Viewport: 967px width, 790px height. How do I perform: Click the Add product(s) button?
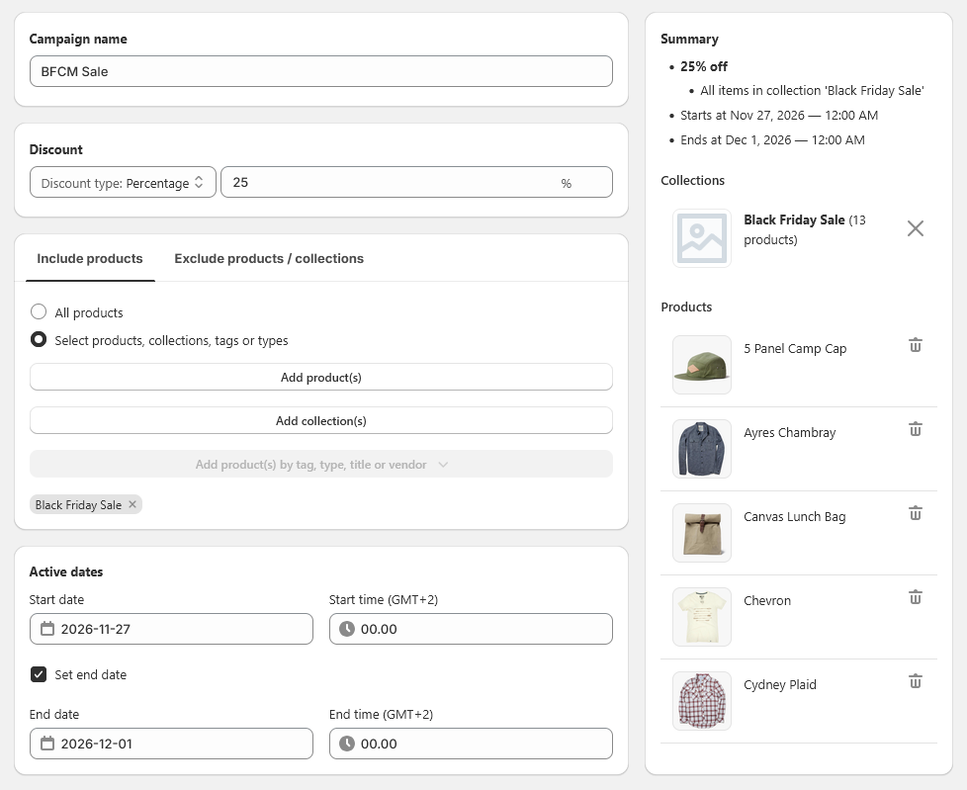tap(321, 378)
